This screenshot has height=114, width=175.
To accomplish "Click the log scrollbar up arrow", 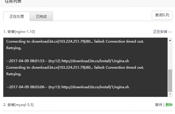I will (x=170, y=40).
